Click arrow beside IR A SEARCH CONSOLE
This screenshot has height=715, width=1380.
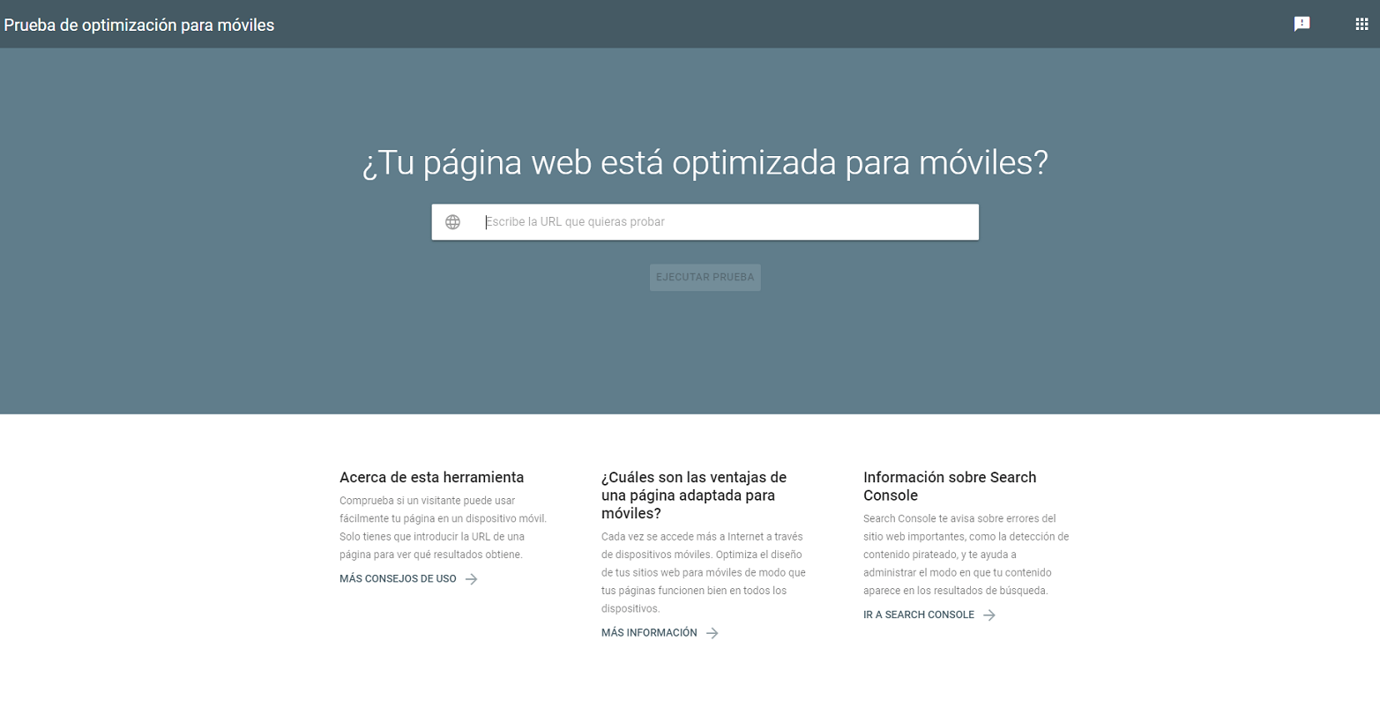click(x=989, y=615)
